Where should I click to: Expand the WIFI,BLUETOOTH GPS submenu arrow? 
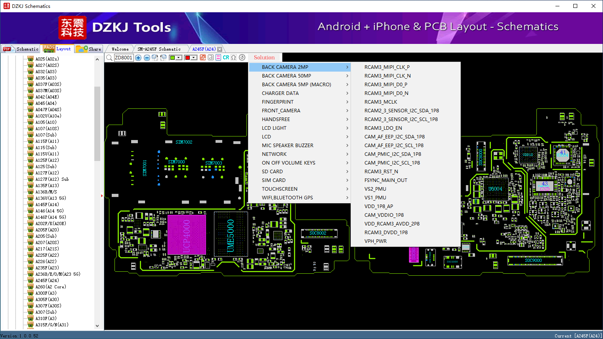coord(347,198)
